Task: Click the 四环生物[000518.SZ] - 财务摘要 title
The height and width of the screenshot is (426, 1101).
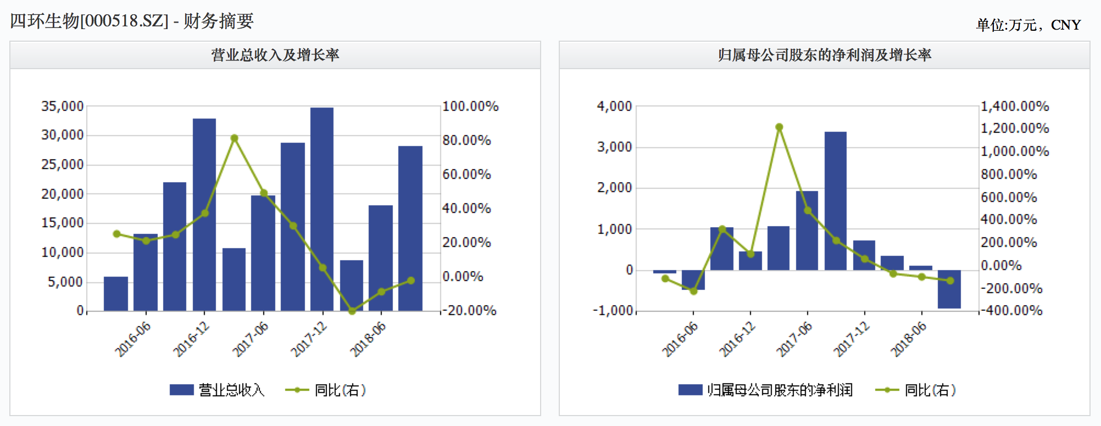Action: coord(132,21)
